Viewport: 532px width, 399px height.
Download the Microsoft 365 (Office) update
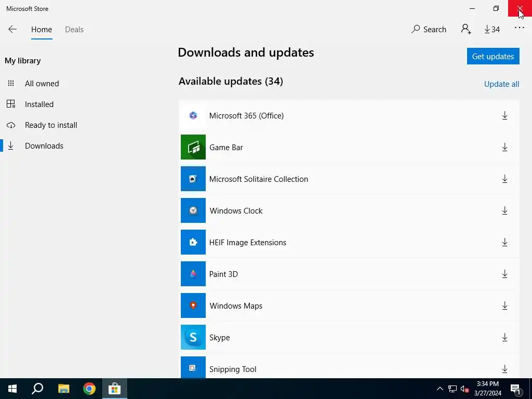(504, 116)
